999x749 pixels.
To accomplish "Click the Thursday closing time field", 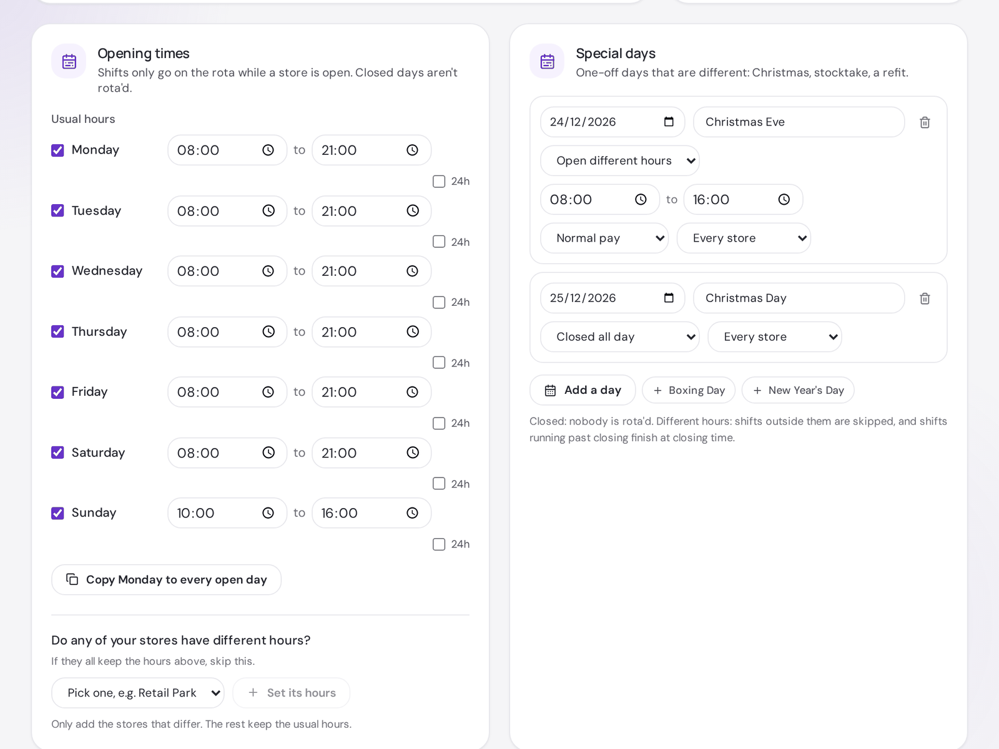I will [x=372, y=332].
